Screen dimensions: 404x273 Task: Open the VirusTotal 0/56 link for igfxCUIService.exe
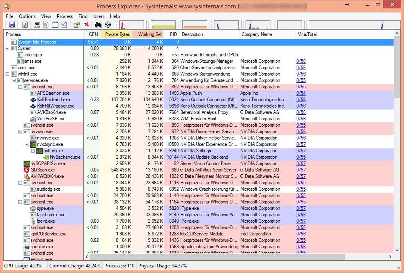pos(301,234)
